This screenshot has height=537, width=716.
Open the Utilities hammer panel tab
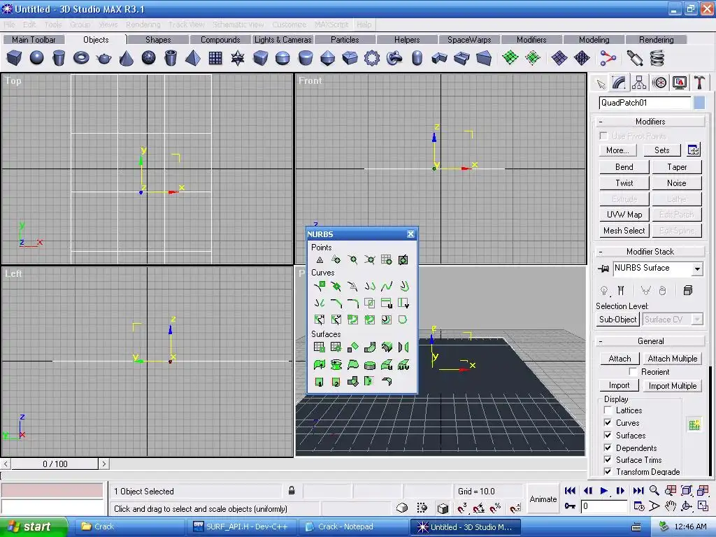pyautogui.click(x=699, y=83)
